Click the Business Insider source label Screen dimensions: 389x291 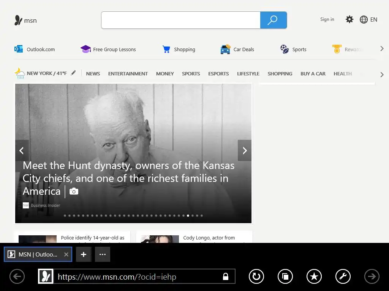(x=46, y=205)
